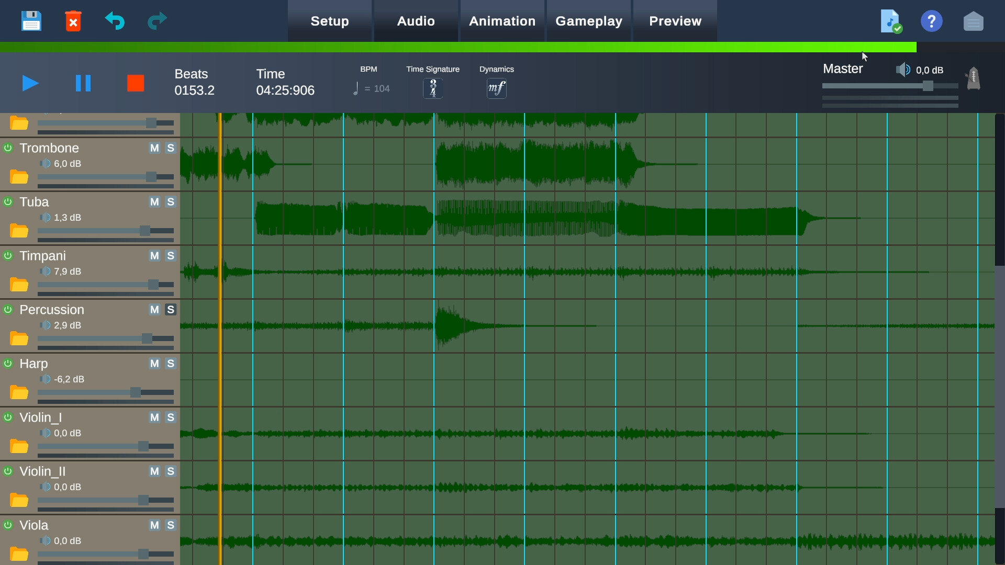Click the metronome icon beside Master volume
1005x565 pixels.
click(973, 78)
